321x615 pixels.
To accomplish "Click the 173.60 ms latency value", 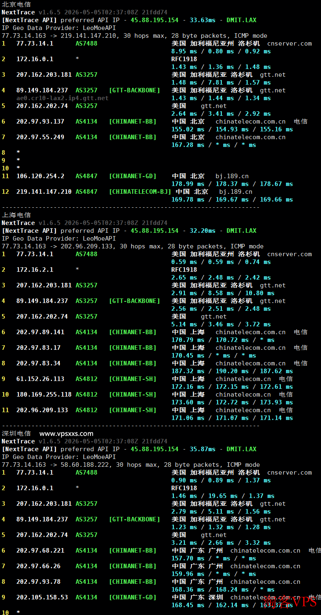I will 188,402.
